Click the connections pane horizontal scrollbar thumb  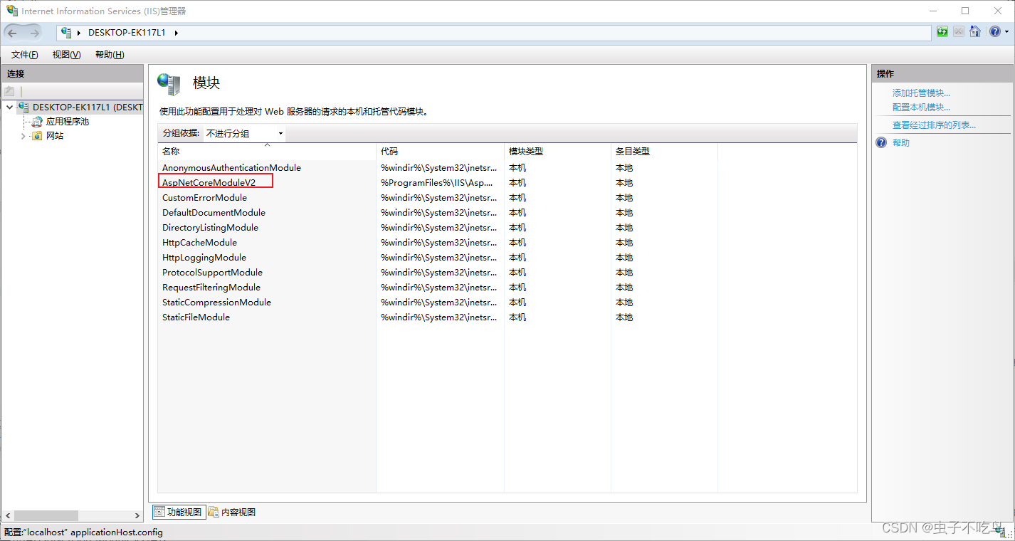(x=46, y=515)
